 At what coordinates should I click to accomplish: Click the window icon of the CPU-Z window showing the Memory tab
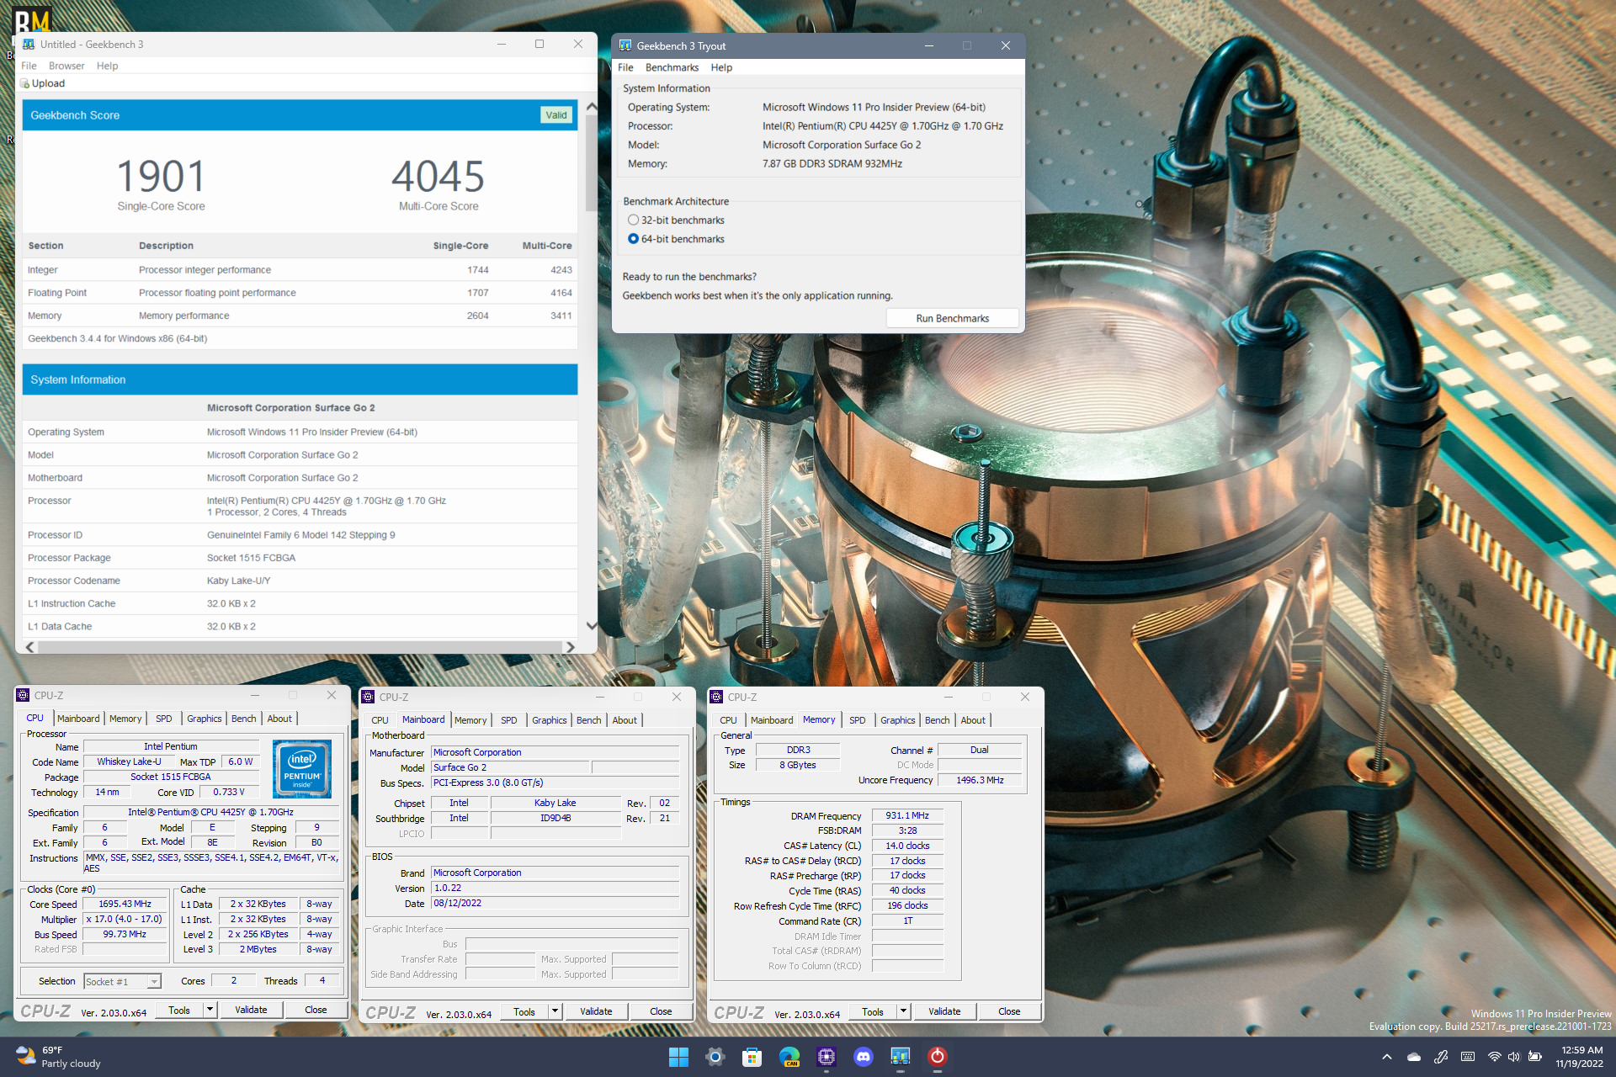pyautogui.click(x=716, y=697)
